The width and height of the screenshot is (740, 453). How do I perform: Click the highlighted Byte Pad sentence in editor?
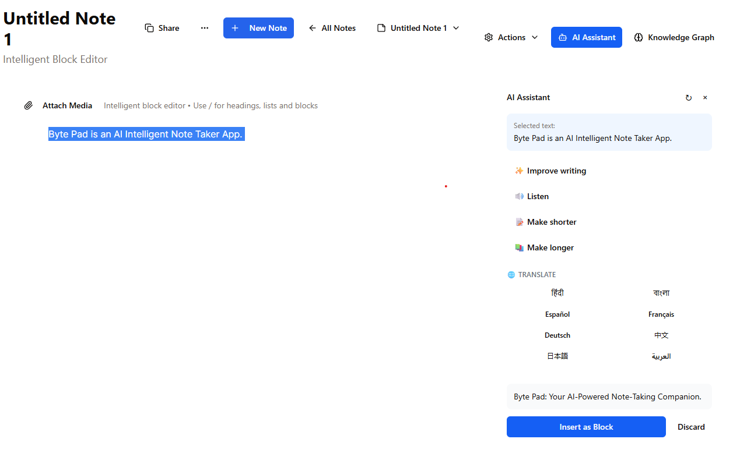[x=146, y=134]
